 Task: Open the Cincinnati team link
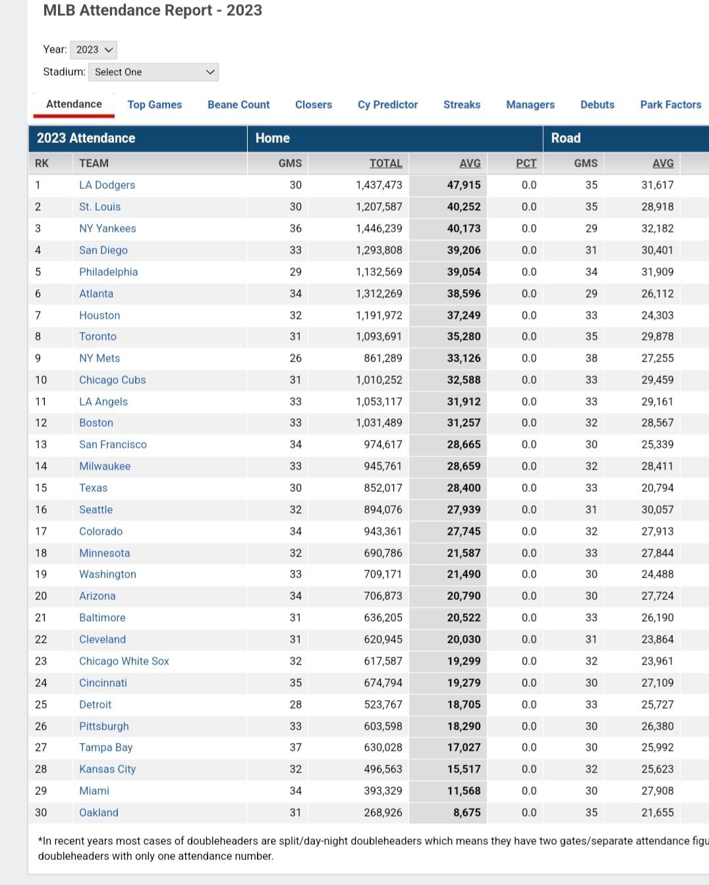click(103, 683)
